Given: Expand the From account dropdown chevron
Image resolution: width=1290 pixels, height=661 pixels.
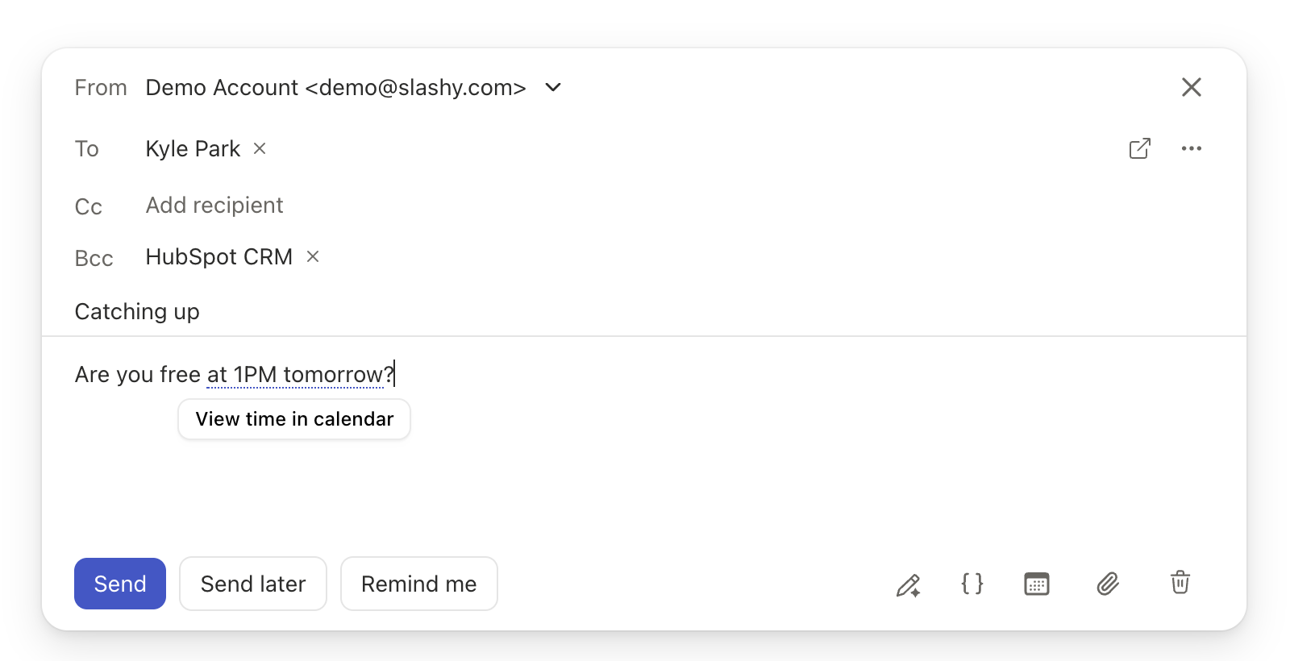Looking at the screenshot, I should click(x=553, y=87).
